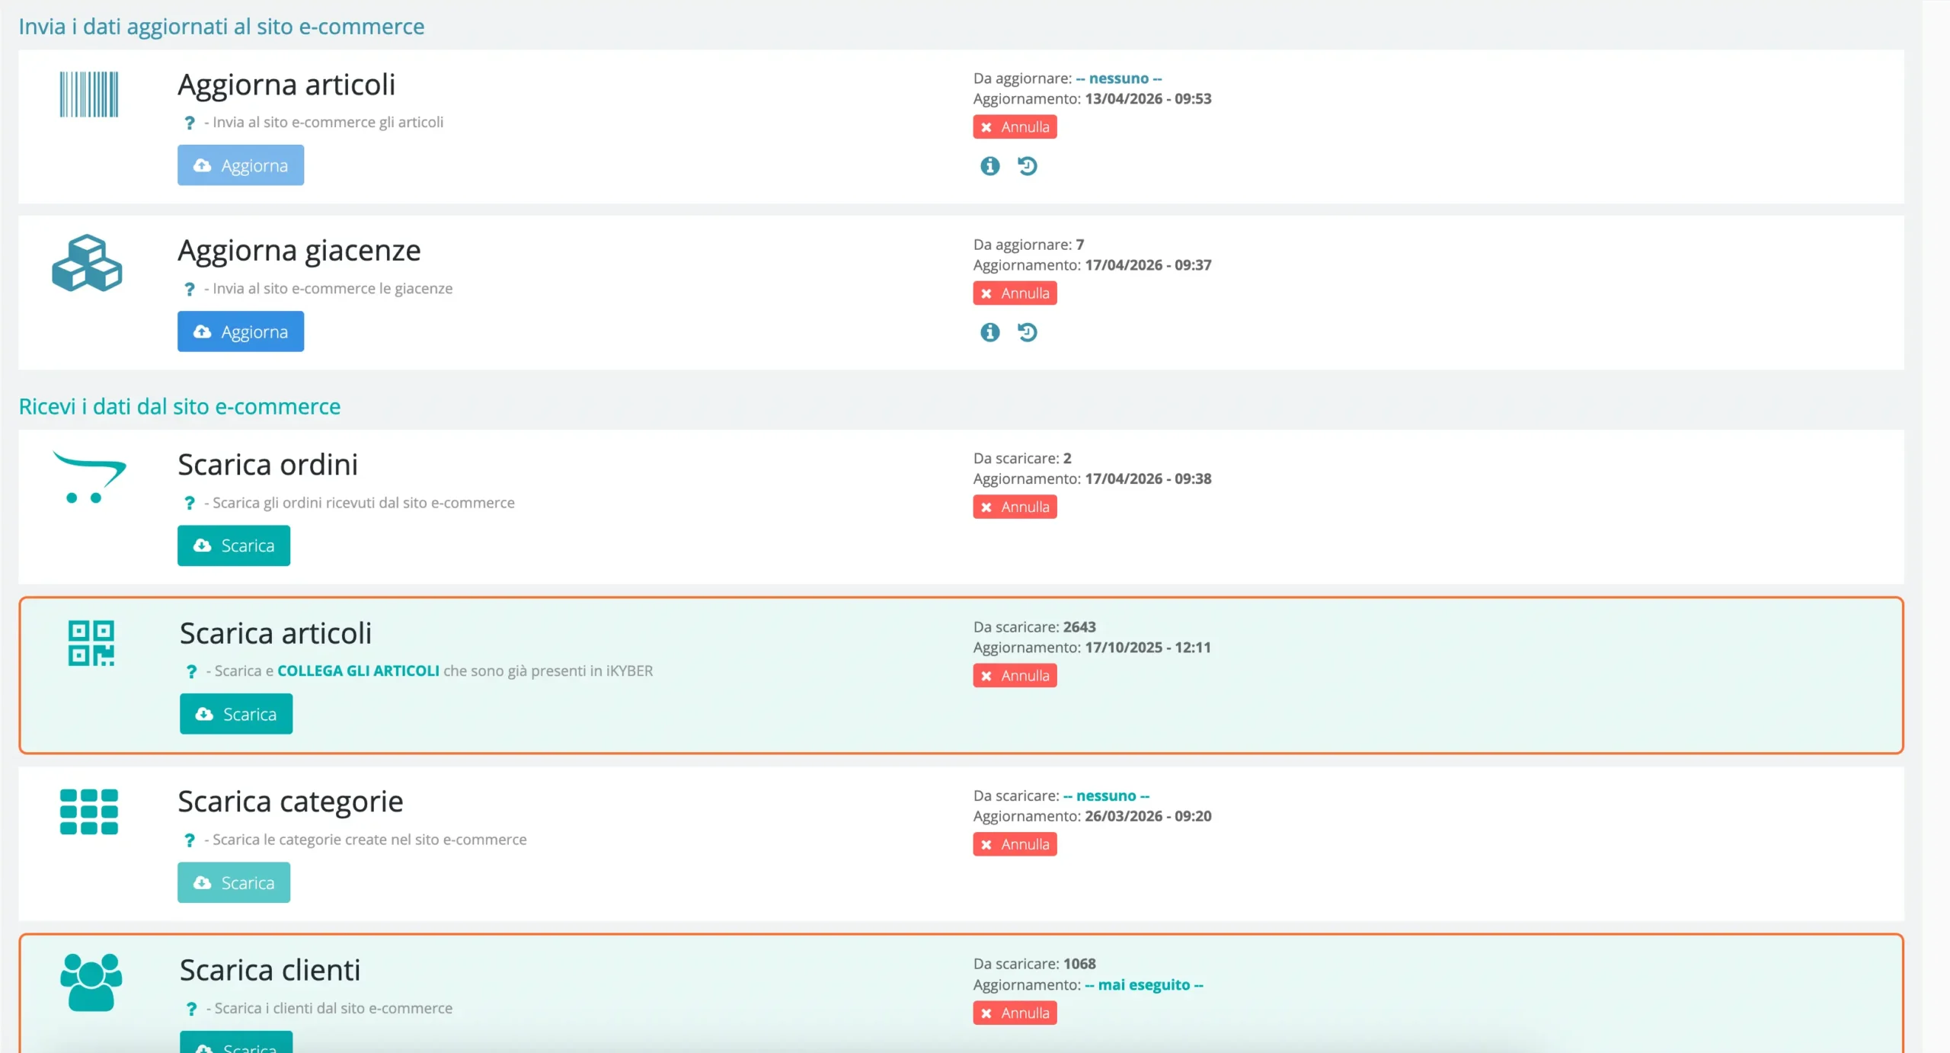
Task: Click the '-- mai eseguito --' status text
Action: [x=1144, y=984]
